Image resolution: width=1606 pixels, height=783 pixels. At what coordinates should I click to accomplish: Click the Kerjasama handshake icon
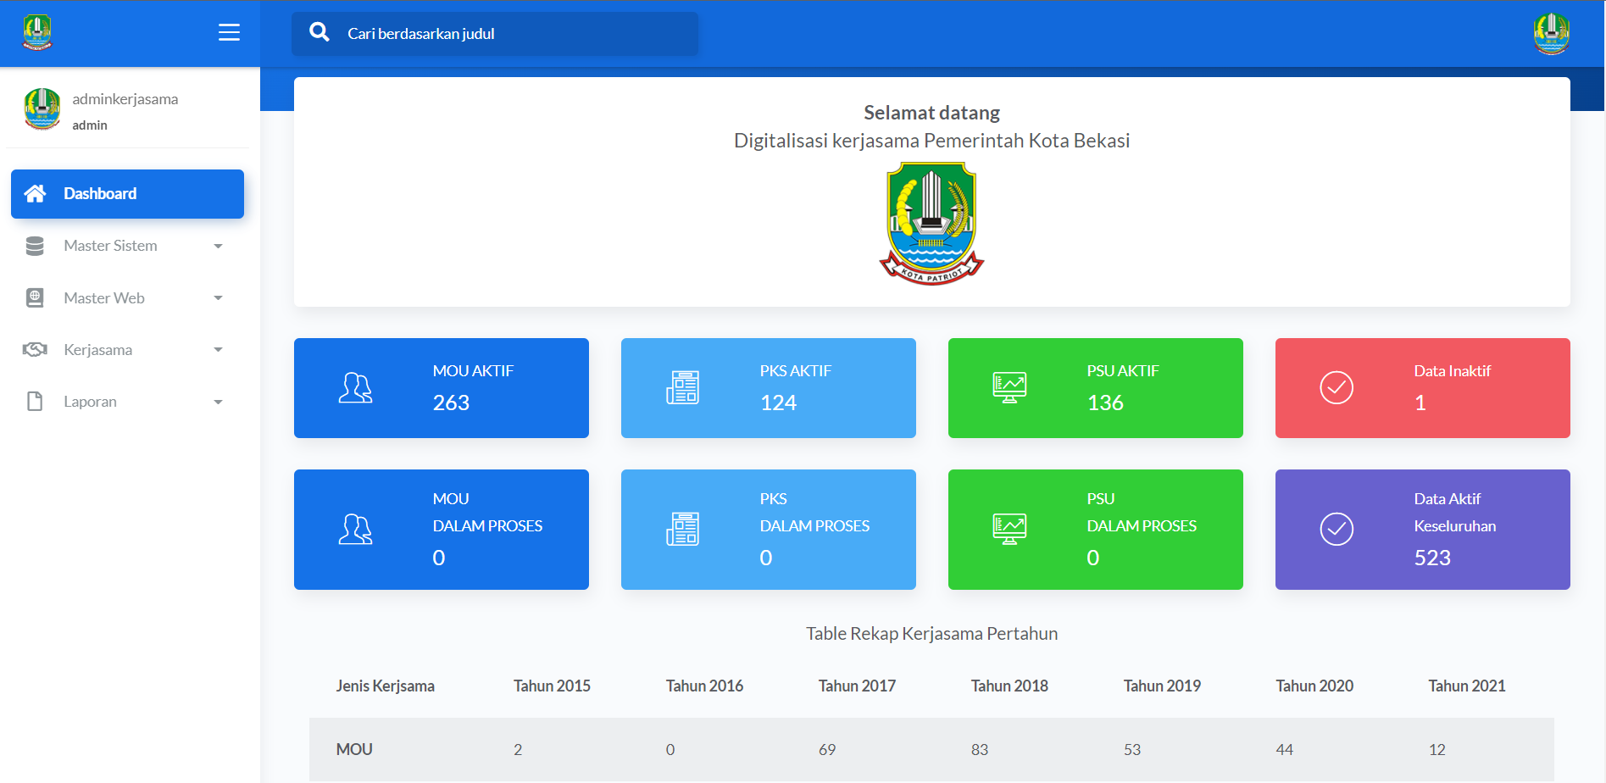tap(35, 350)
